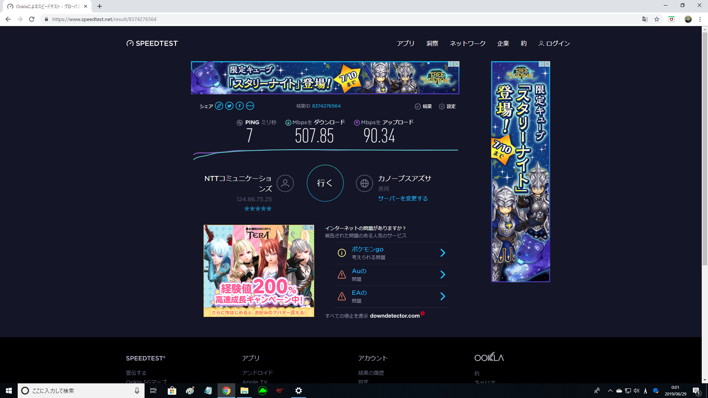The image size is (708, 398).
Task: Open the notification center icon
Action: (697, 391)
